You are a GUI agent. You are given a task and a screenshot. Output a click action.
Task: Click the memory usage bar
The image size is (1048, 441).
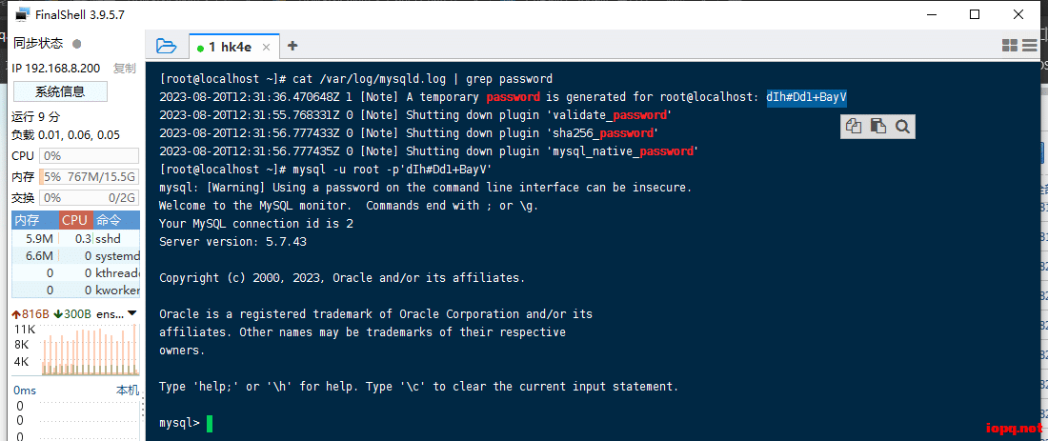pyautogui.click(x=89, y=176)
